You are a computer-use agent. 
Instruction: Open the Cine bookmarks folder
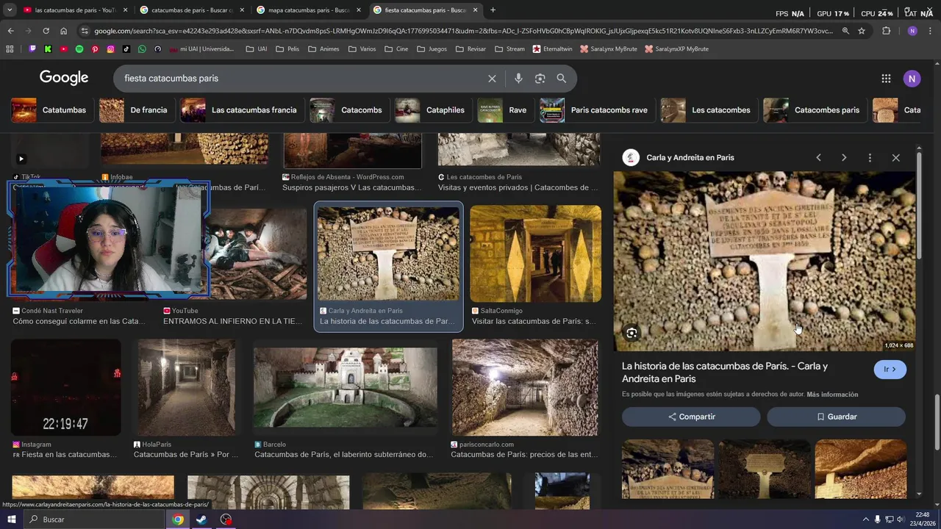(x=396, y=49)
